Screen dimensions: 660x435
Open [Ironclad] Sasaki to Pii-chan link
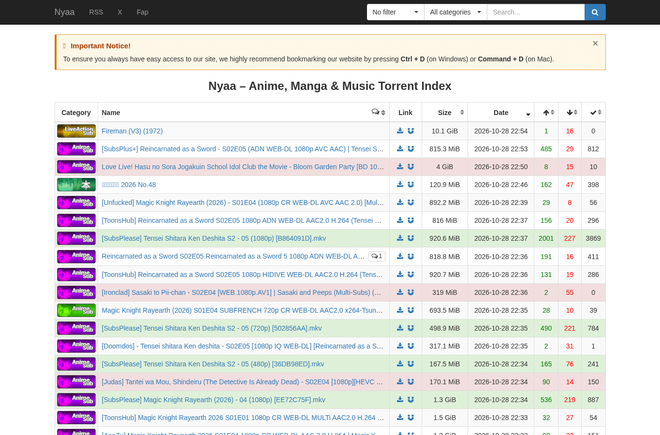pos(241,292)
